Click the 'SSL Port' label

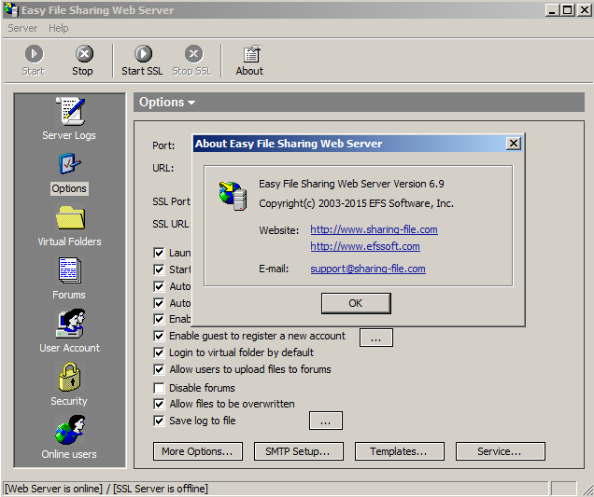point(172,201)
